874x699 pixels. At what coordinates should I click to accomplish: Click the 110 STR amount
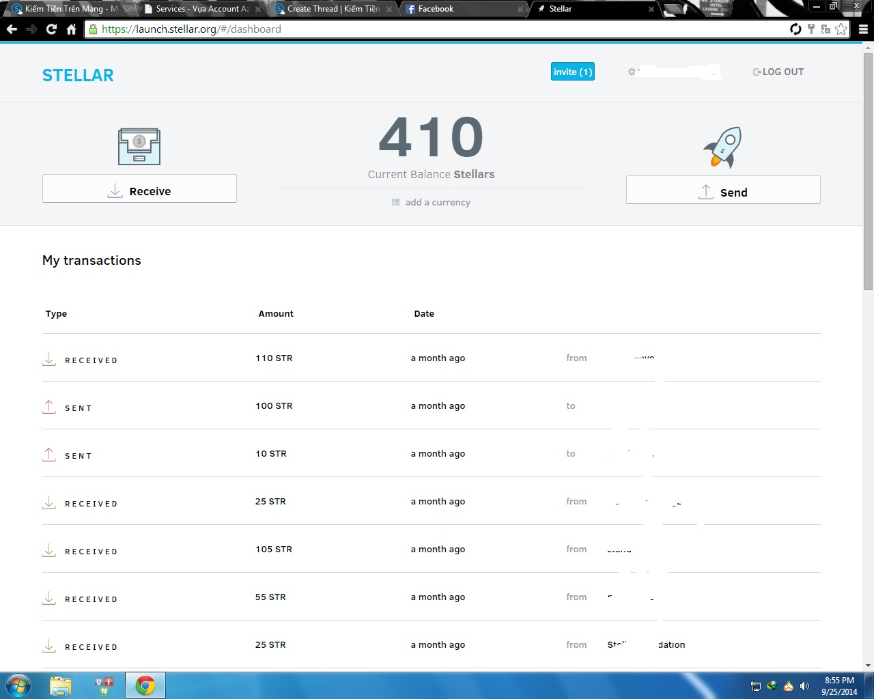(274, 358)
